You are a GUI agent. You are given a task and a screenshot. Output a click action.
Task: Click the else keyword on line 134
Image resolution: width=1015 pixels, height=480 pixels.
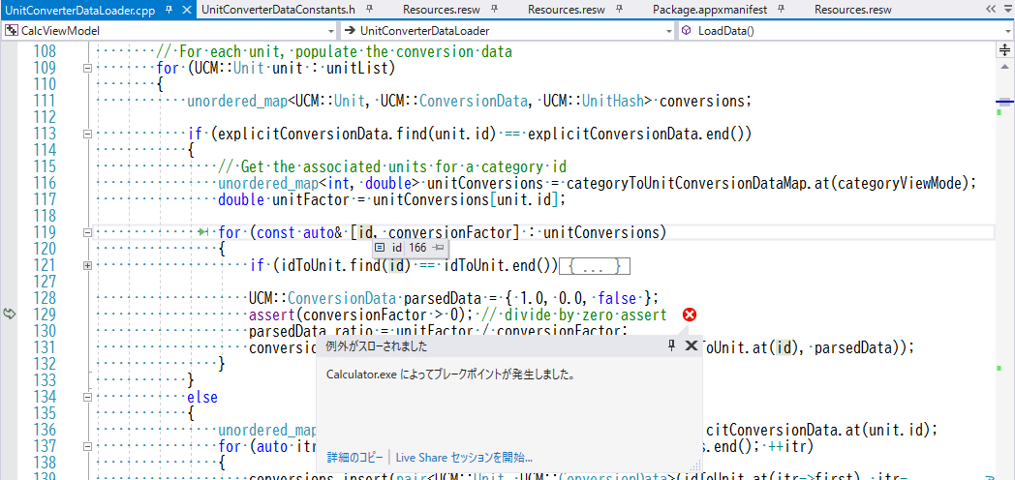pos(202,397)
